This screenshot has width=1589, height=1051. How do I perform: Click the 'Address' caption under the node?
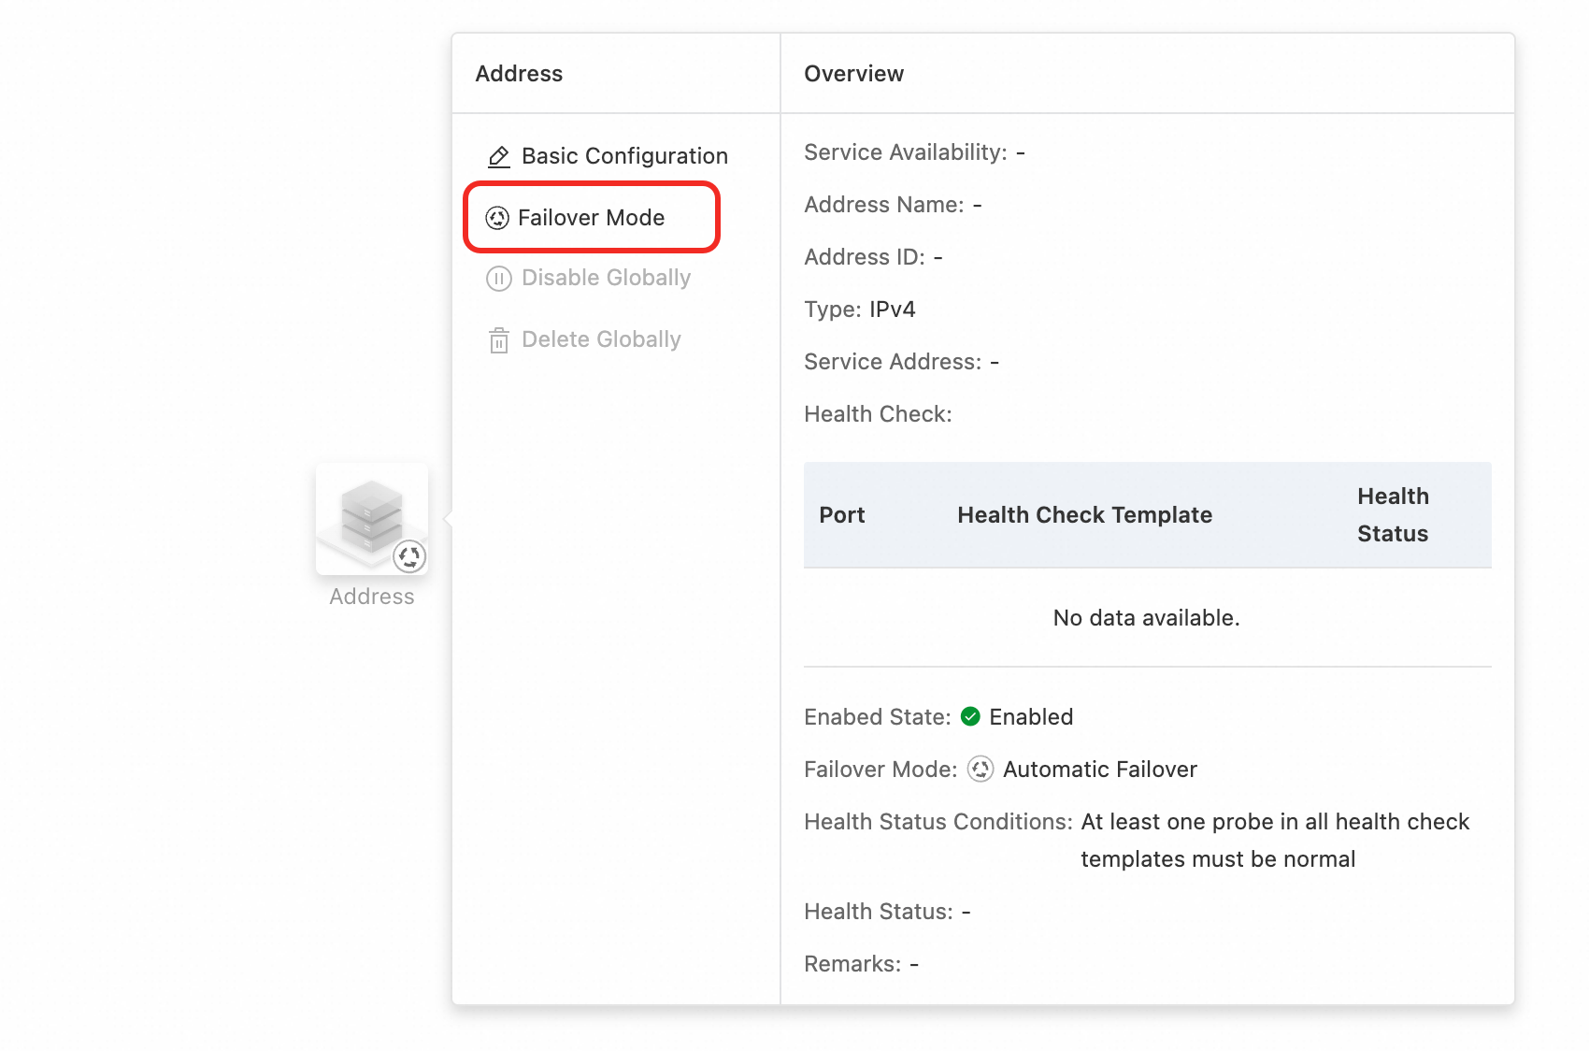[372, 597]
